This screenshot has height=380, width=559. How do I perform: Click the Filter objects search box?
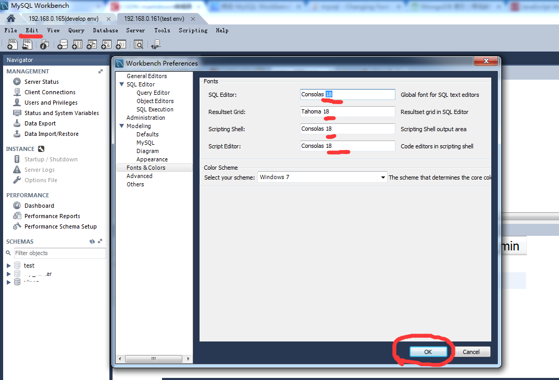[x=59, y=253]
